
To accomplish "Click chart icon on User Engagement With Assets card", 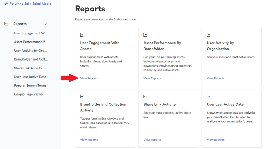I will click(82, 35).
